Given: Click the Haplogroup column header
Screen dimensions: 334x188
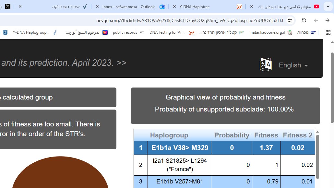Looking at the screenshot, I should [169, 135].
